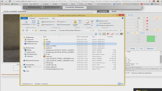Open the Файл (File) ribbon tab
The image size is (162, 91).
click(24, 18)
